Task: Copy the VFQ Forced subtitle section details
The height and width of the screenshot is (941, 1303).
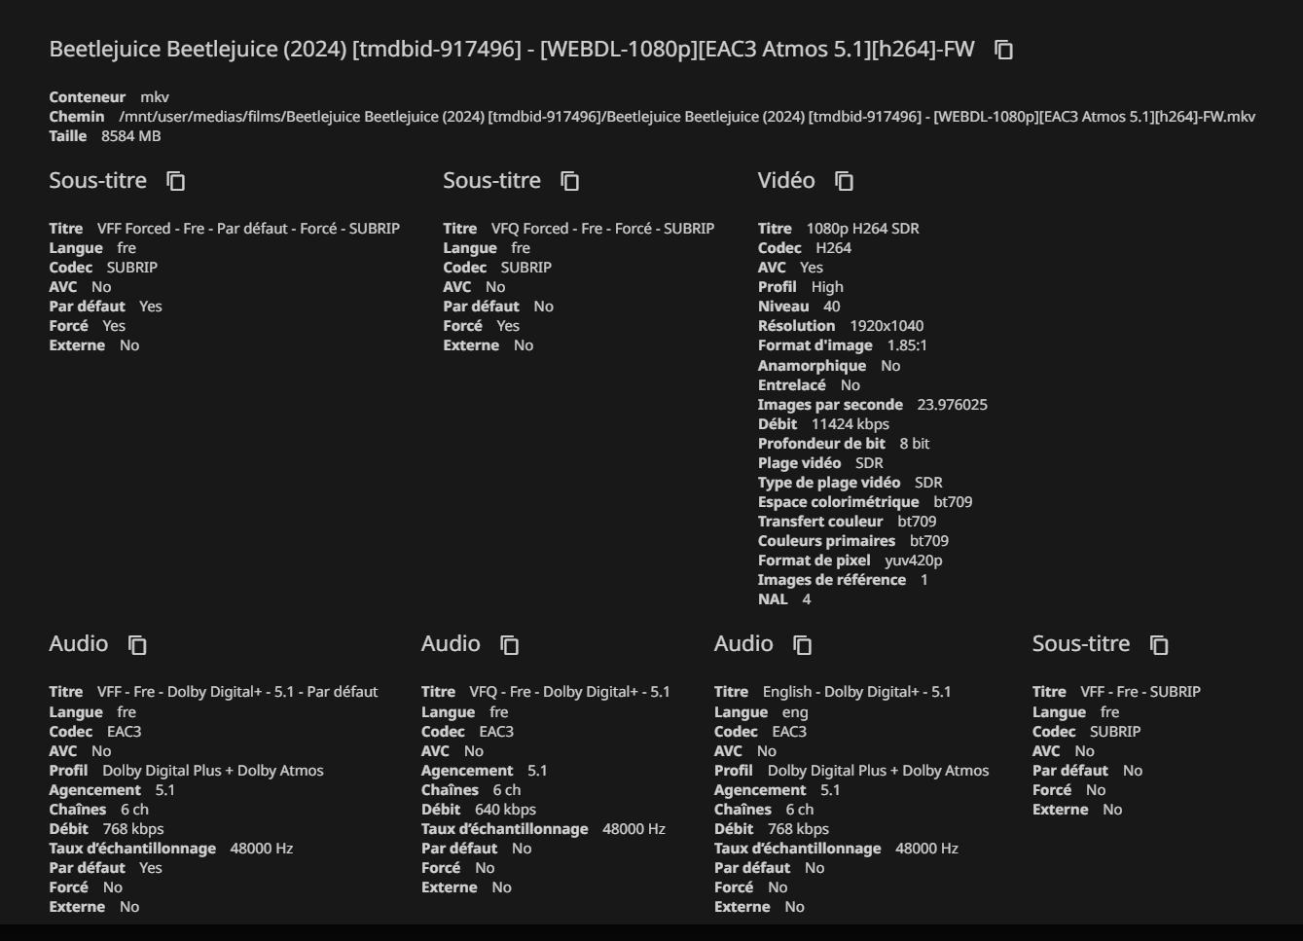Action: 568,181
